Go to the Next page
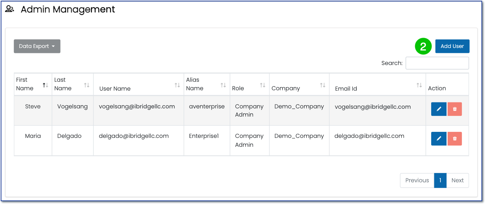This screenshot has width=485, height=204. click(x=458, y=181)
